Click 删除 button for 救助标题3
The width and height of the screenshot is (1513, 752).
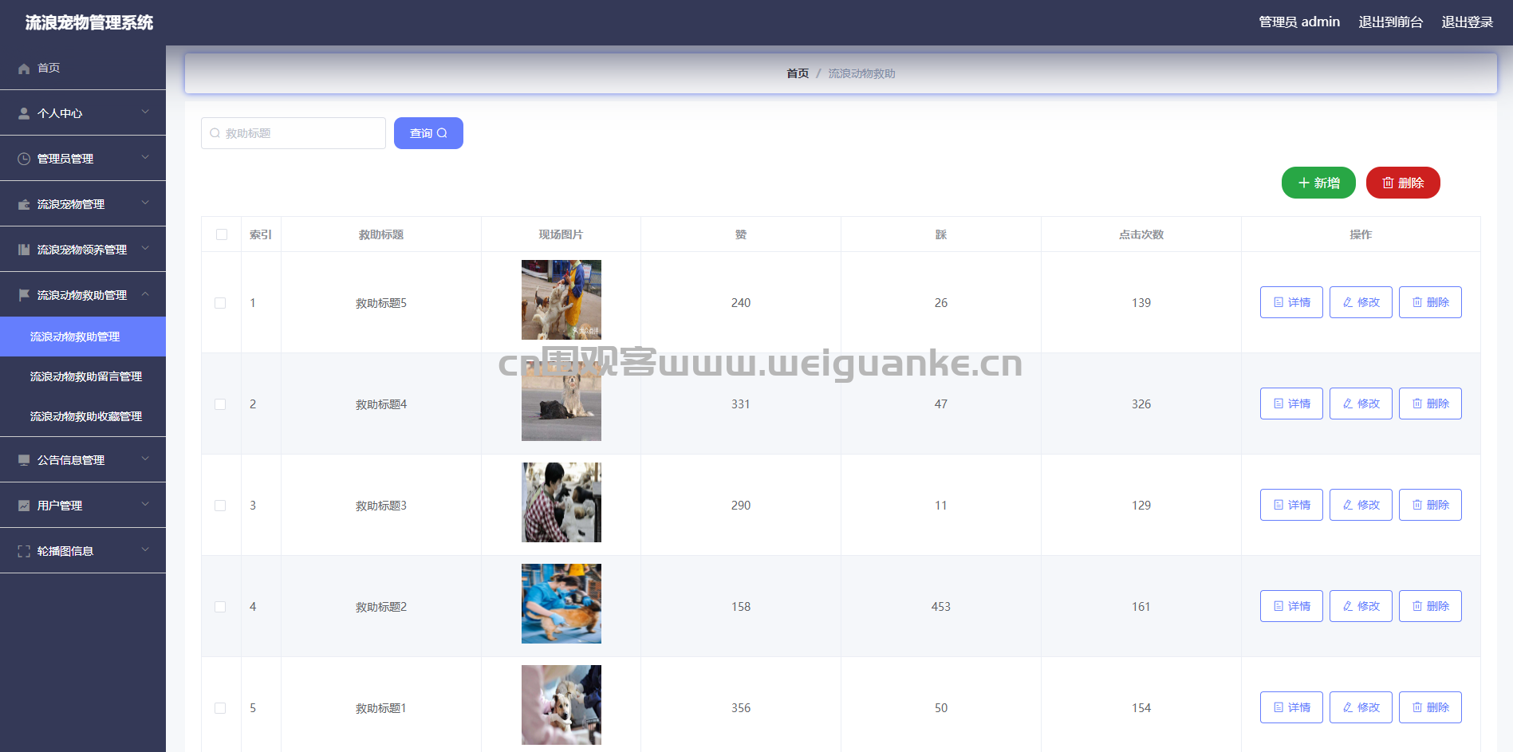pos(1430,505)
